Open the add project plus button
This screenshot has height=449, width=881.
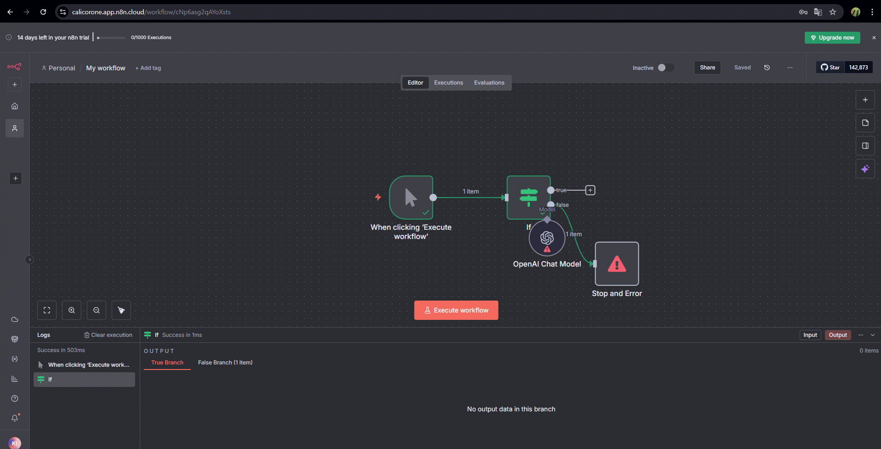(16, 178)
